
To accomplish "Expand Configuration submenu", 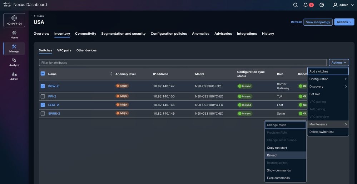I will [328, 79].
